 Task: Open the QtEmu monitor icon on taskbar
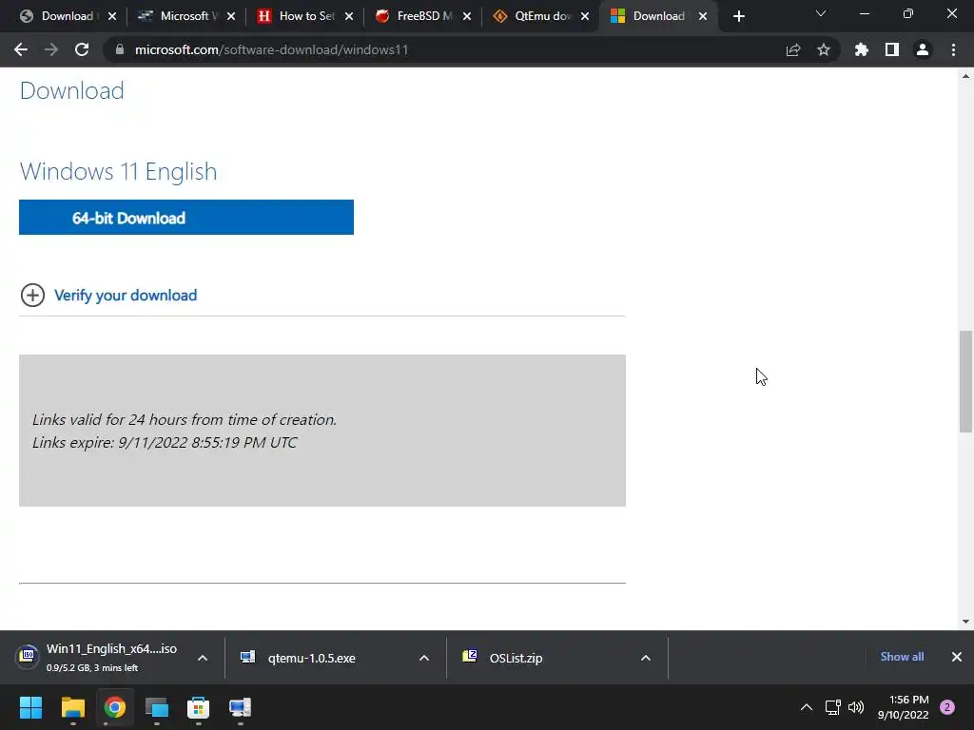[x=240, y=707]
